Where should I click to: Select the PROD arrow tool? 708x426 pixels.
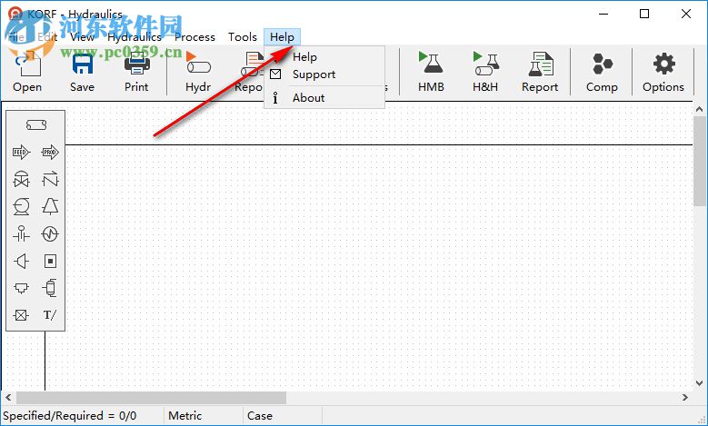click(50, 153)
